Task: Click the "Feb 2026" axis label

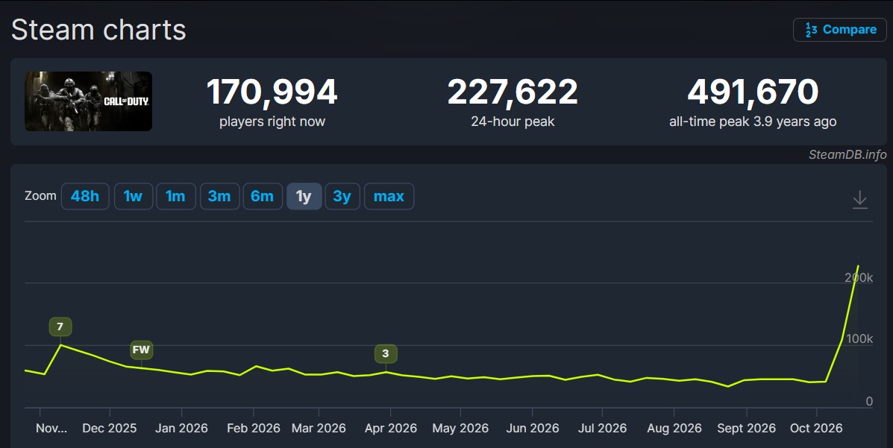Action: [x=254, y=428]
